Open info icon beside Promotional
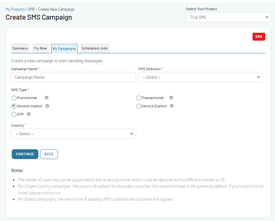The image size is (275, 221). tap(47, 97)
